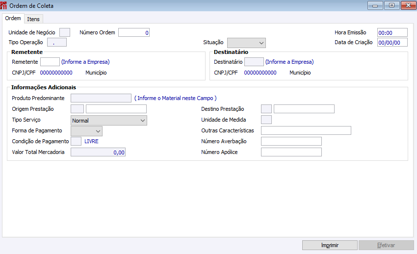Click the app icon in the title bar

[3, 5]
